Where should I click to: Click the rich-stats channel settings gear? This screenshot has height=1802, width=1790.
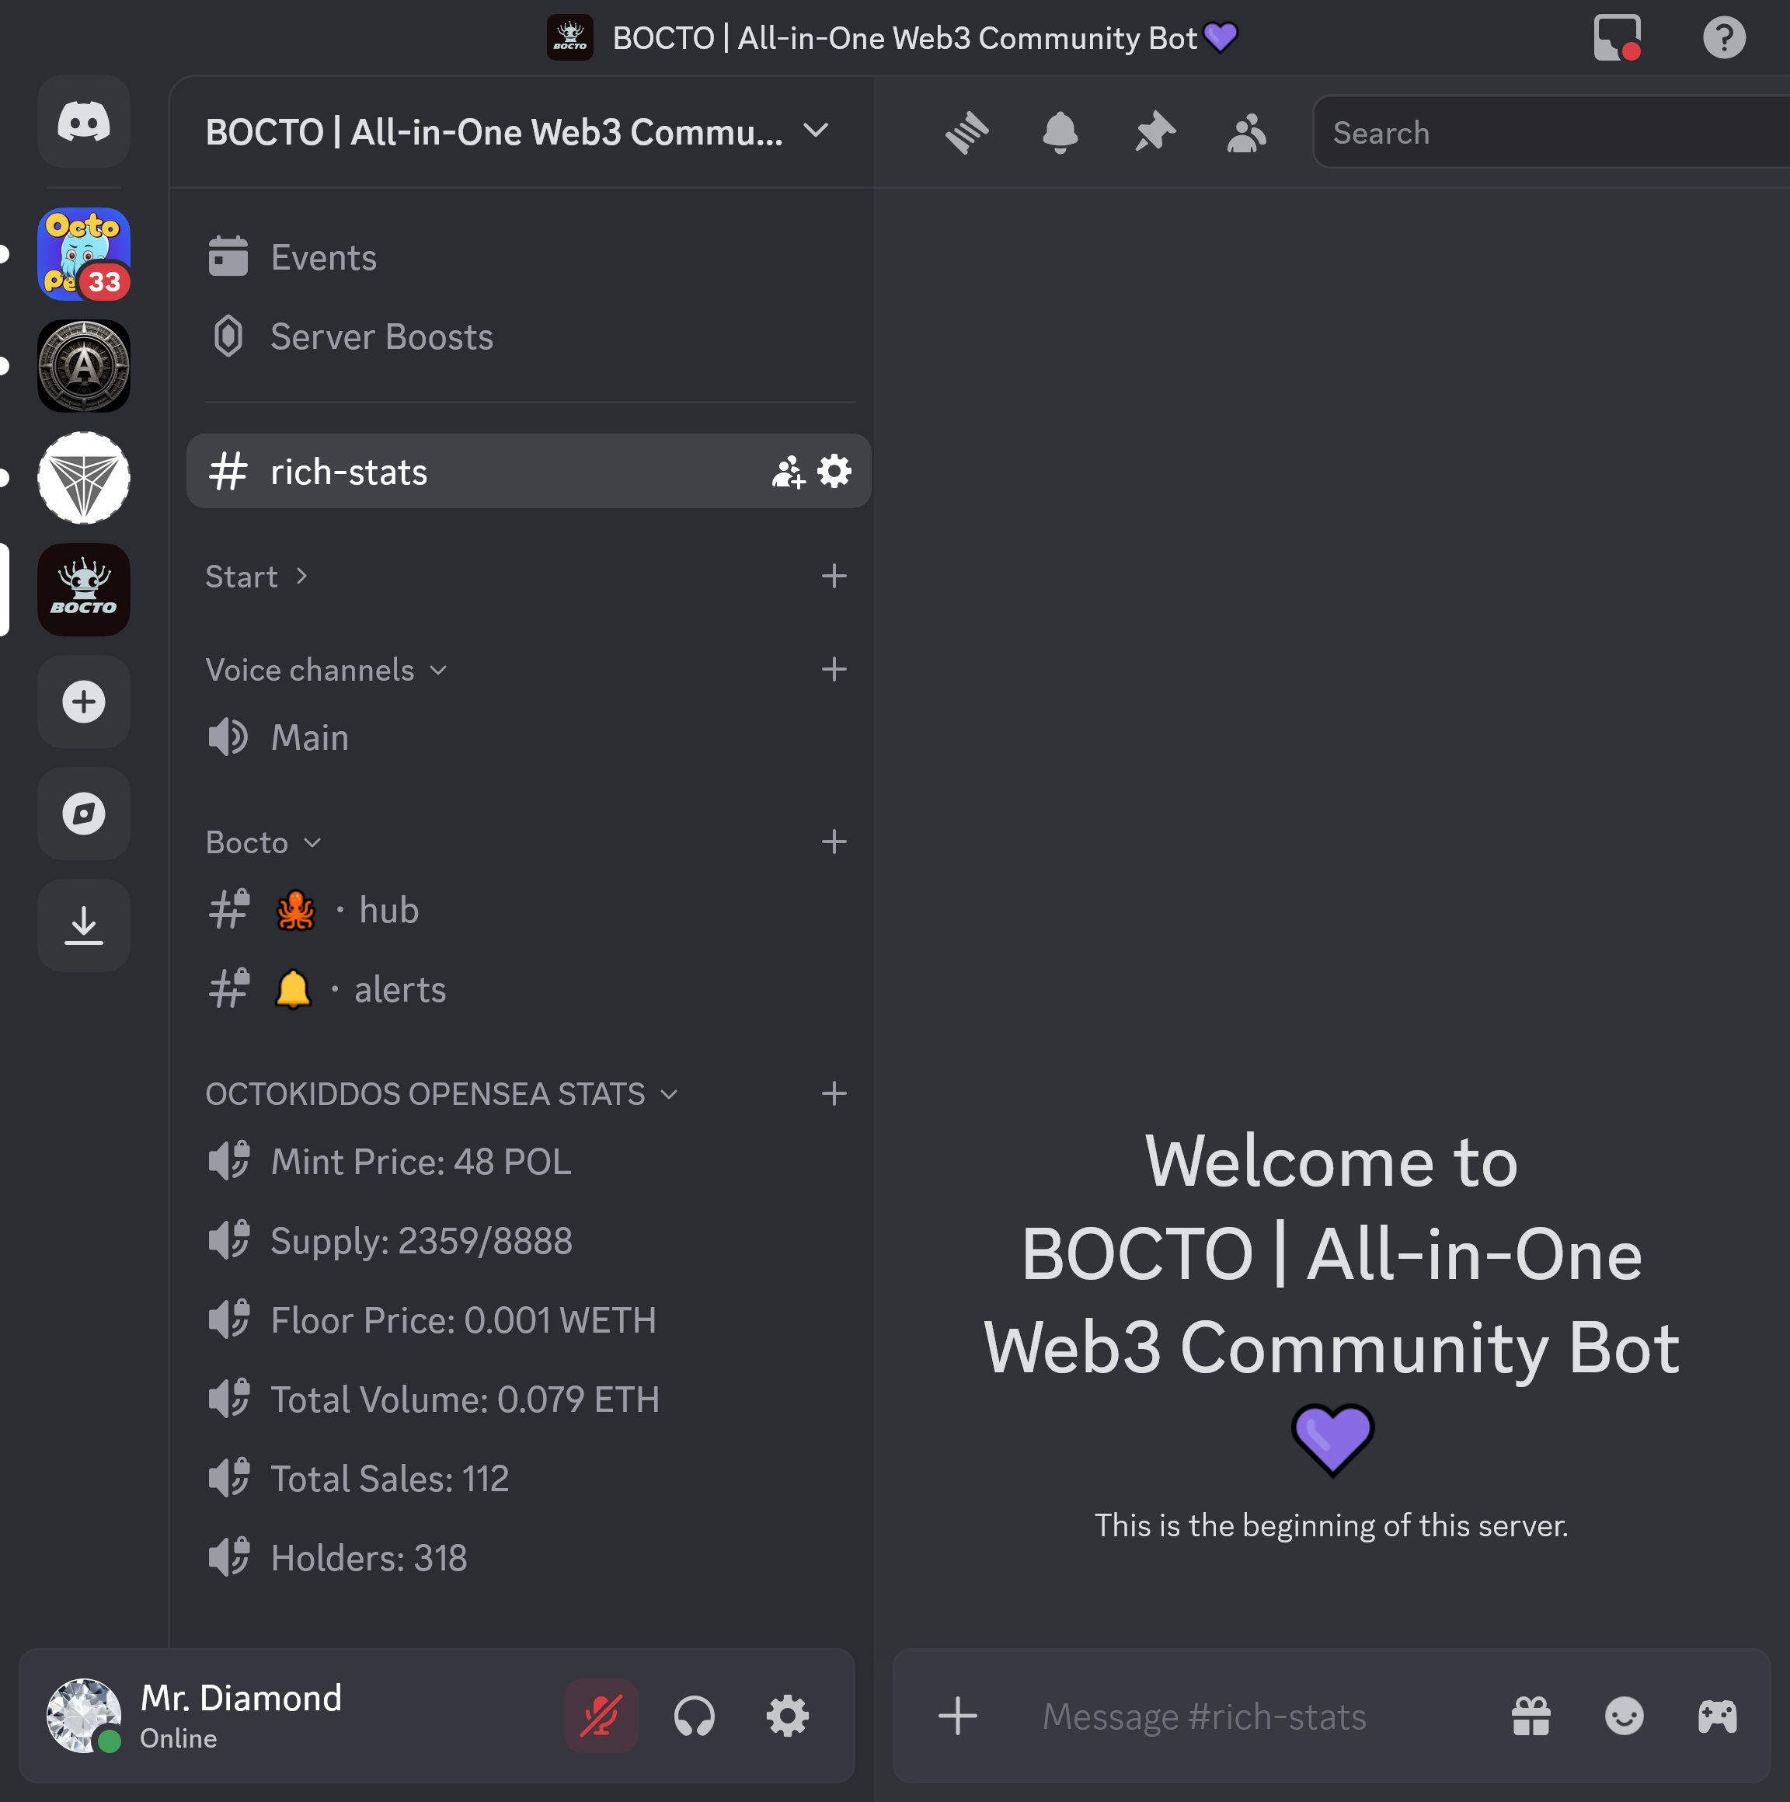point(834,472)
